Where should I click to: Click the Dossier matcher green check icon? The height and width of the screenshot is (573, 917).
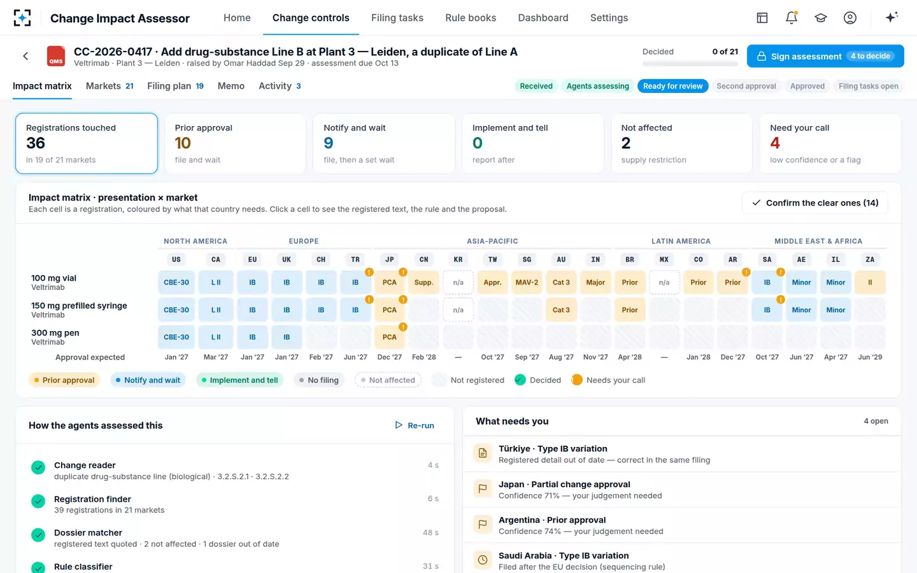pos(38,535)
